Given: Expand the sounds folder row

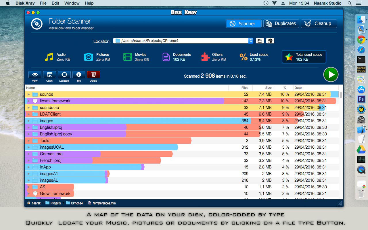Looking at the screenshot, I should [x=28, y=94].
